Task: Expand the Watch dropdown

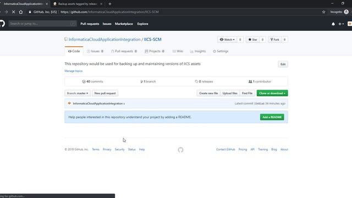Action: [x=227, y=40]
